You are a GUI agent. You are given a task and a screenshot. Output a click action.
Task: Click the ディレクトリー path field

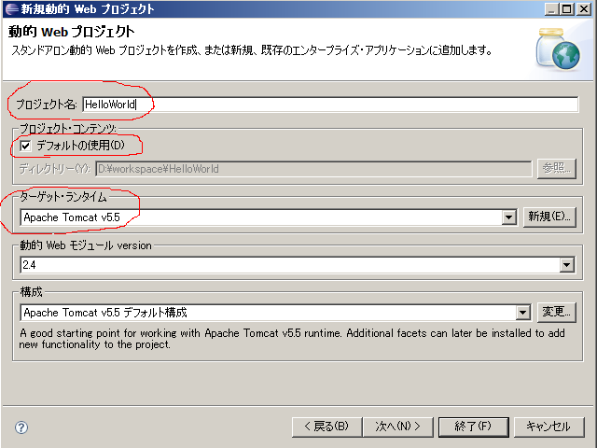[313, 169]
